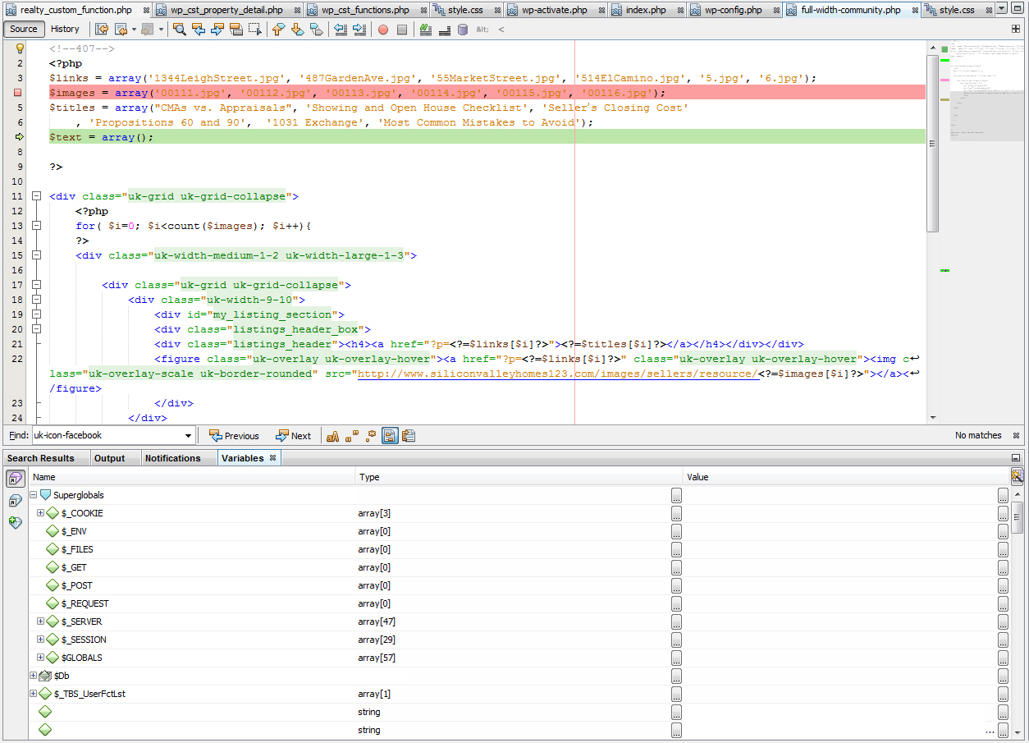This screenshot has width=1029, height=743.
Task: Switch to the wp-config.php editor tab
Action: click(734, 10)
